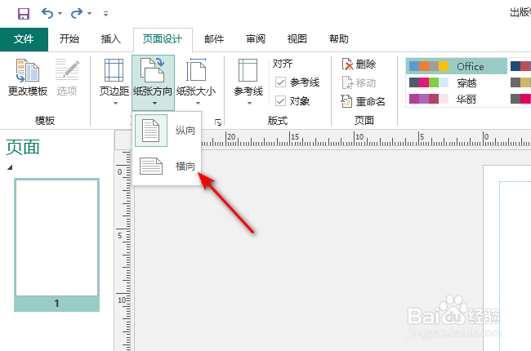Select page 1 thumbnail in navigation pane
The image size is (531, 351).
tap(56, 245)
